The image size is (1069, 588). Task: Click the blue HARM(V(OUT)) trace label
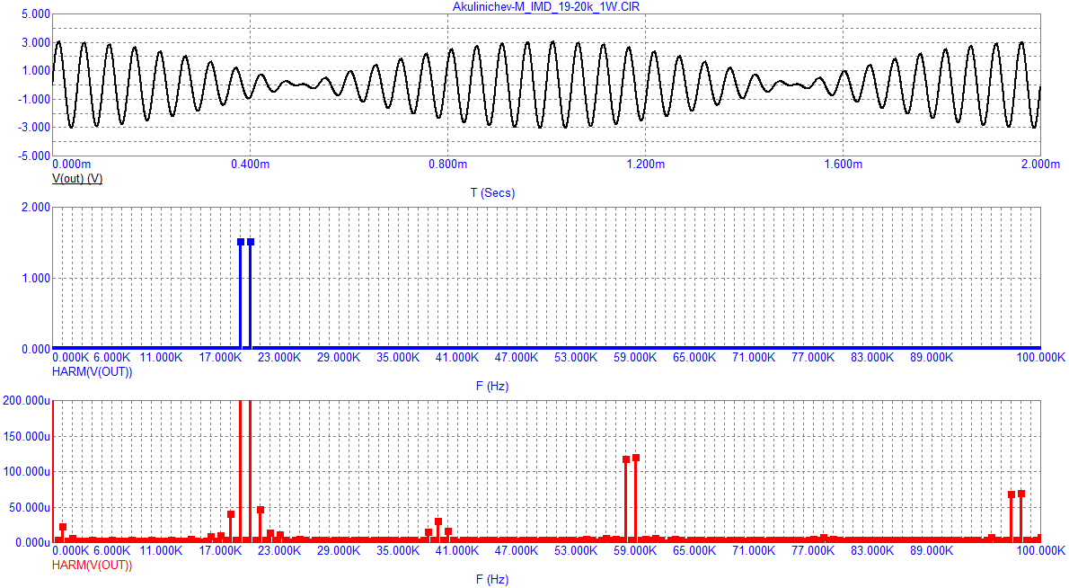[92, 371]
